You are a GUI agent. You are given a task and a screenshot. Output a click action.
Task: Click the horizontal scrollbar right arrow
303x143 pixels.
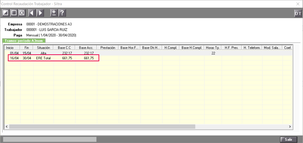coord(290,126)
